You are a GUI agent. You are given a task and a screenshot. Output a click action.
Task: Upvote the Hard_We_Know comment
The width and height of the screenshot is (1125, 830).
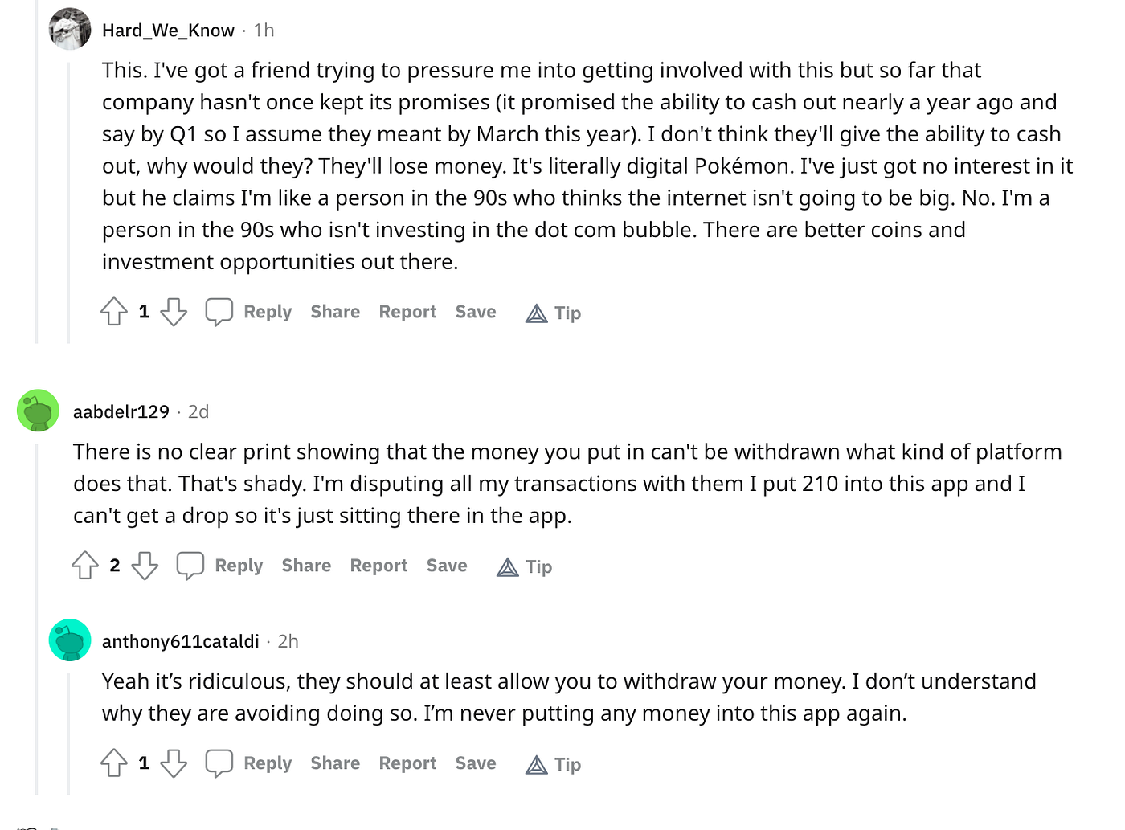tap(114, 312)
